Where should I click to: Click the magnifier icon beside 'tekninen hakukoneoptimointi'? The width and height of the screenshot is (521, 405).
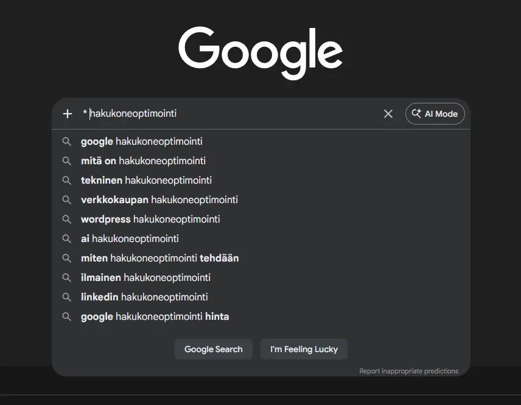coord(67,180)
